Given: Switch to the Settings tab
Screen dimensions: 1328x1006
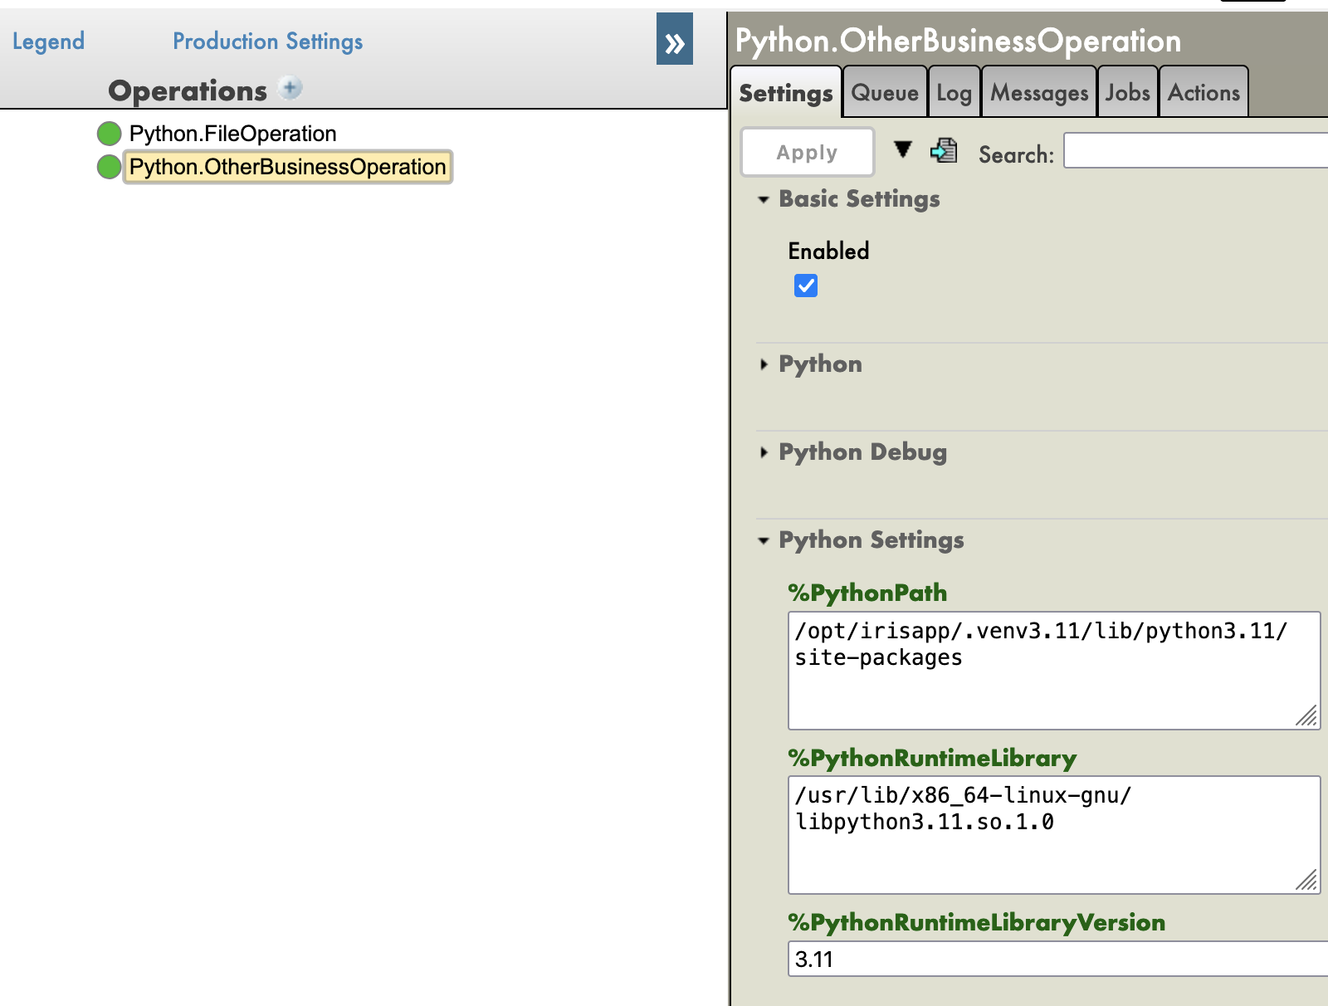Looking at the screenshot, I should [786, 92].
